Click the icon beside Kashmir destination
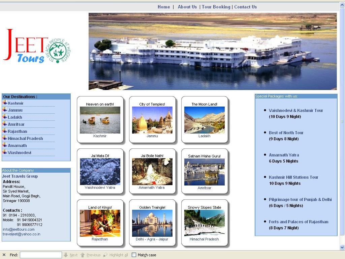This screenshot has width=345, height=259. [x=5, y=103]
